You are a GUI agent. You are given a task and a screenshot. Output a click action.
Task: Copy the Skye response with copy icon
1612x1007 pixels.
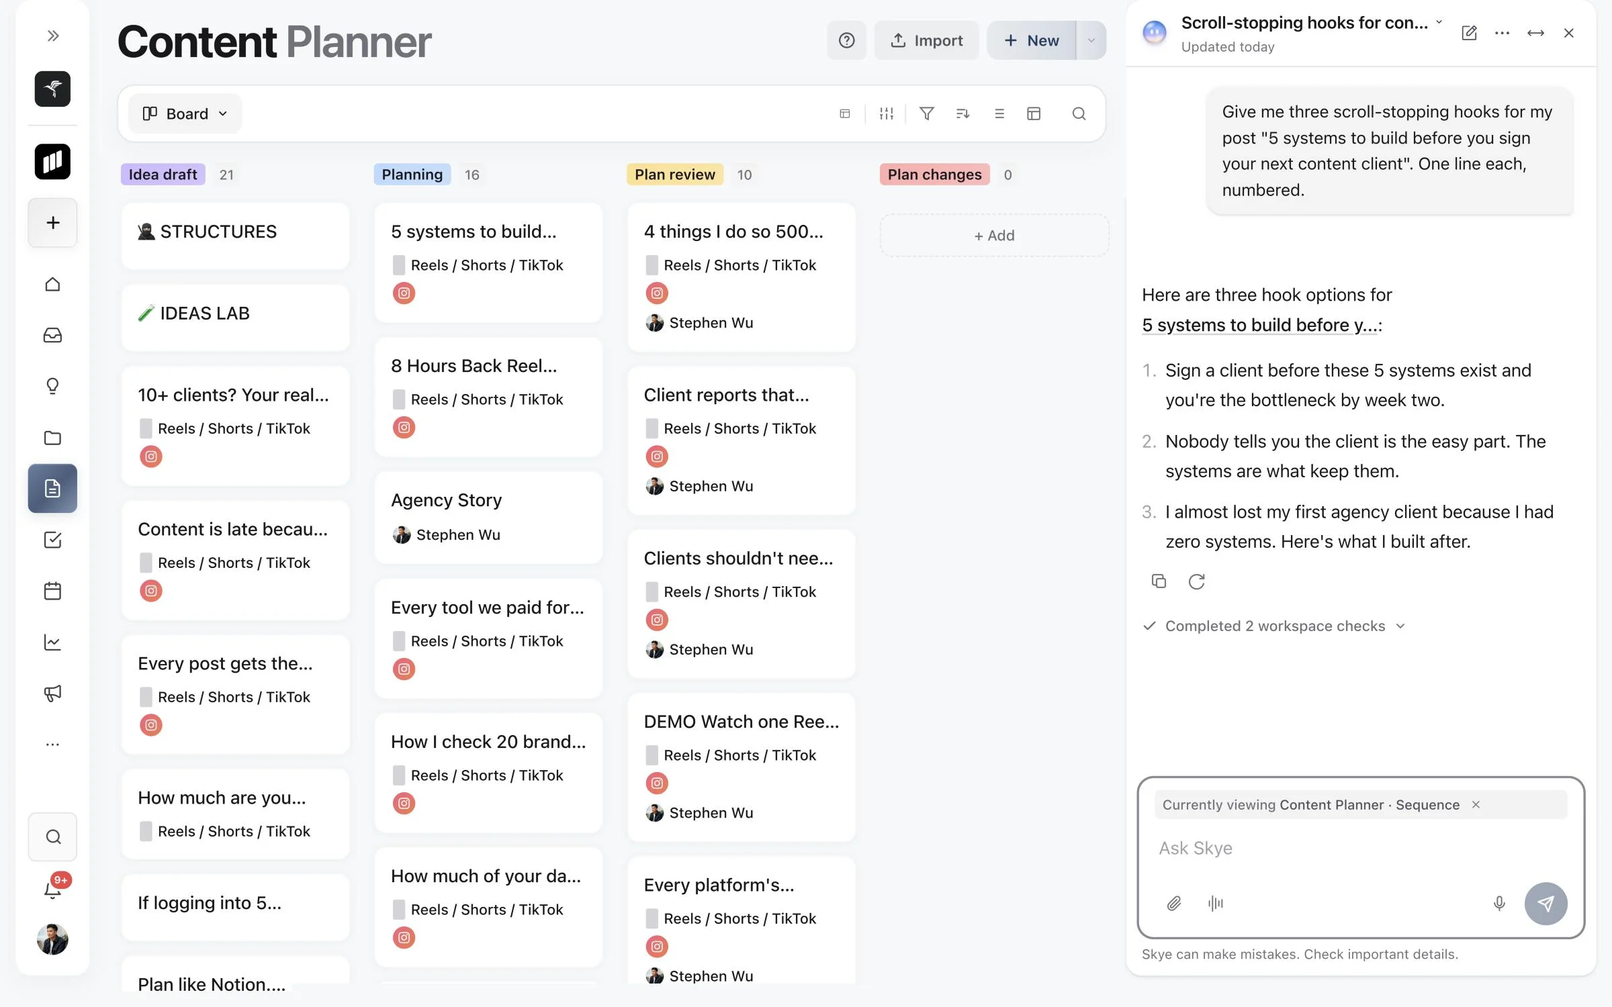click(1159, 581)
